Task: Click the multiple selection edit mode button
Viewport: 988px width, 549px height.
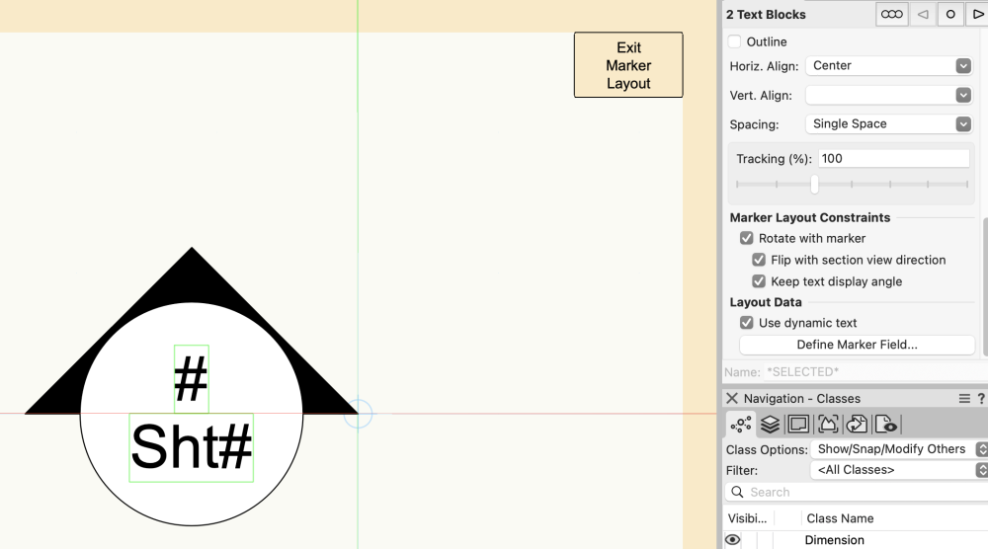Action: (892, 15)
